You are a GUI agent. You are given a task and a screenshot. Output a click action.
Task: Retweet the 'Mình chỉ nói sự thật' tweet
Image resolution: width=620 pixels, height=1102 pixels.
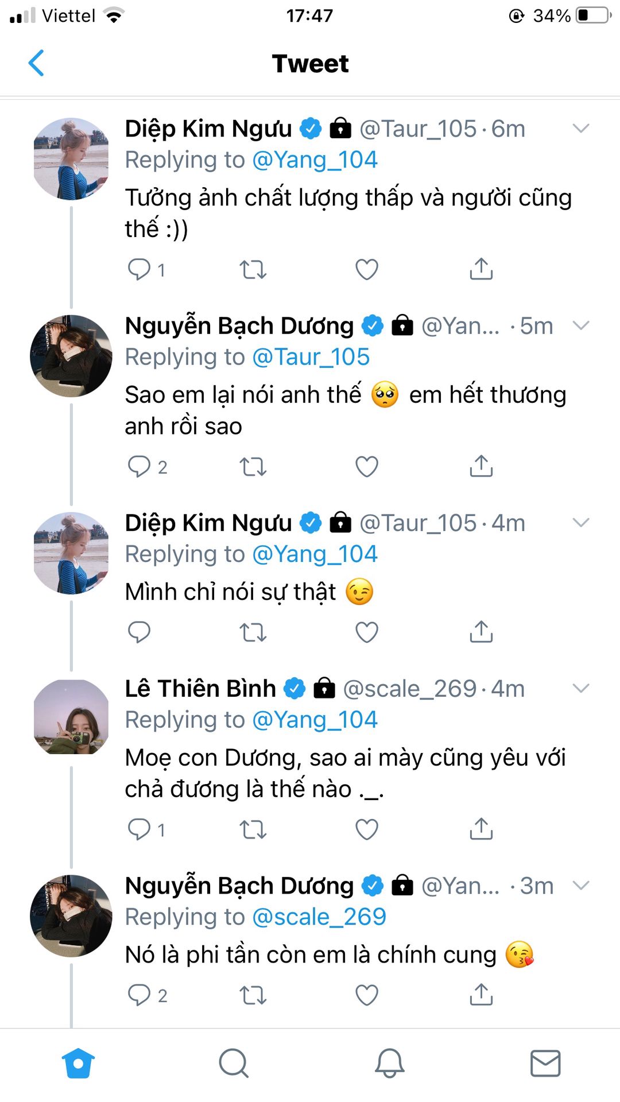253,632
